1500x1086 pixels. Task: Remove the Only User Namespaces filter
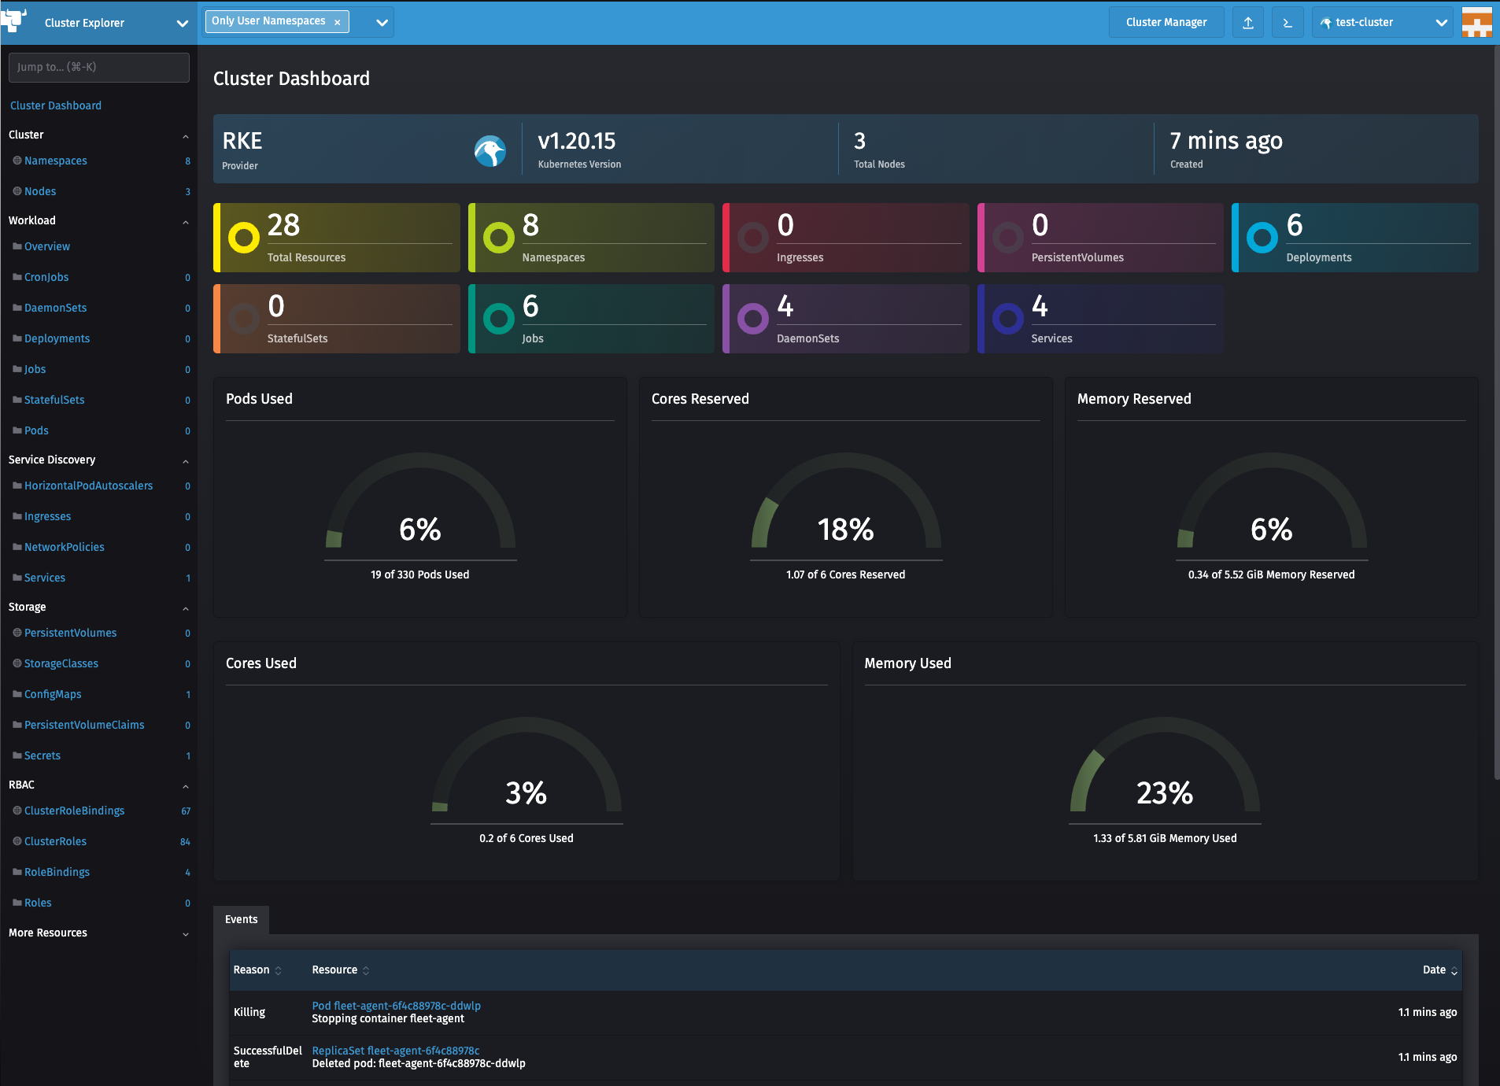[x=338, y=22]
